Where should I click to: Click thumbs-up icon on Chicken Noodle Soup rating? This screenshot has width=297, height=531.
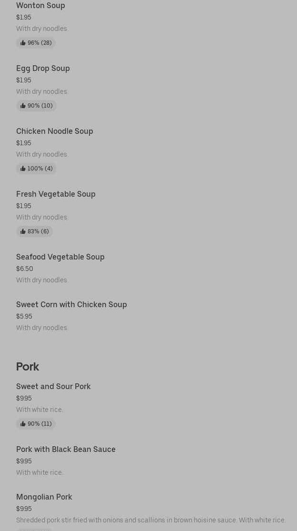(23, 169)
